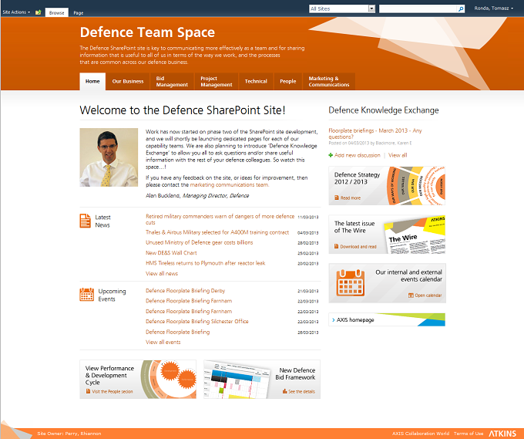This screenshot has height=439, width=524.
Task: Click the ATKINS logo in footer
Action: coord(502,434)
